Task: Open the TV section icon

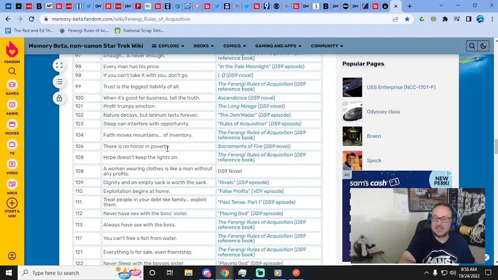Action: coord(12,144)
